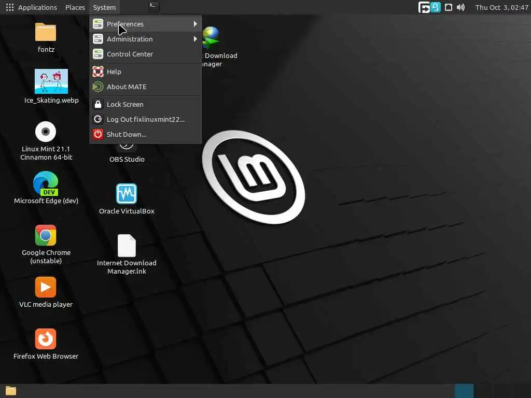Screen dimensions: 531x398
Task: Close the System menu via its label
Action: (104, 7)
